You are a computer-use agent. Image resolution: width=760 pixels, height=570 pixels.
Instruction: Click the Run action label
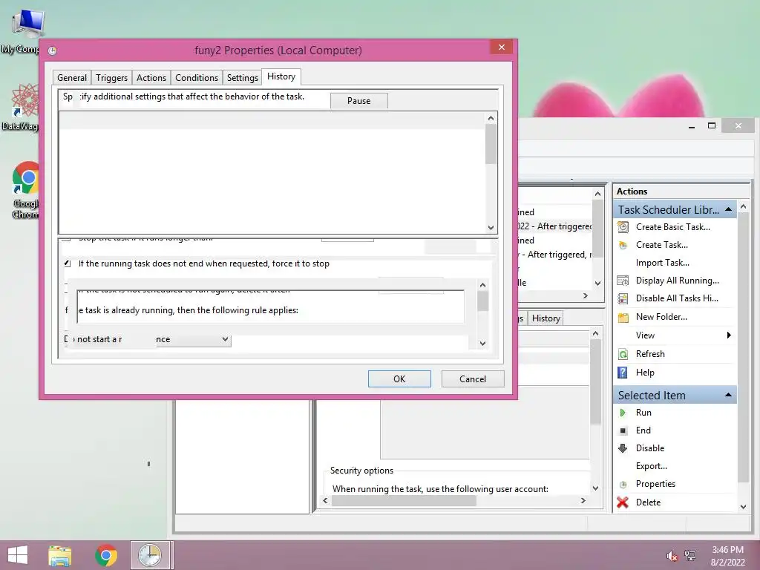pos(643,413)
